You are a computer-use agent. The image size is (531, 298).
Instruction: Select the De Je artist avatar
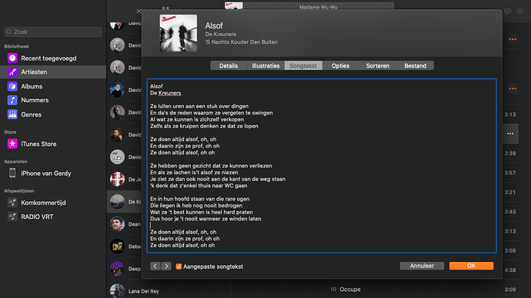117,179
